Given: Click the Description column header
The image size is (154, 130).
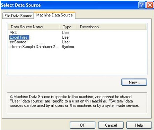Looking at the screenshot, I should (x=111, y=27).
